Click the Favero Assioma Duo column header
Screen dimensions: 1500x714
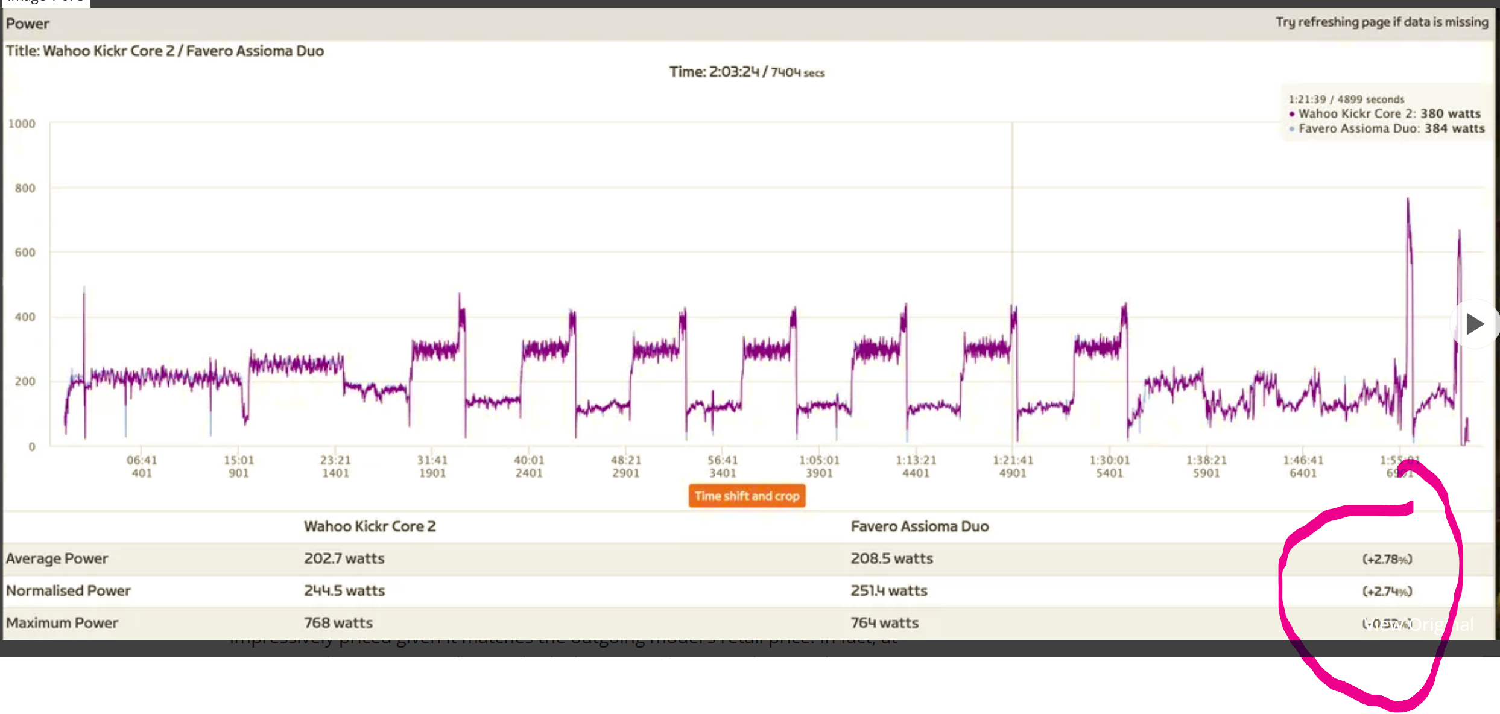(x=919, y=526)
